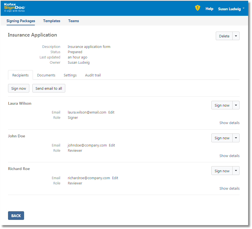The height and width of the screenshot is (229, 252).
Task: Delete the Insurance Application package
Action: 224,36
